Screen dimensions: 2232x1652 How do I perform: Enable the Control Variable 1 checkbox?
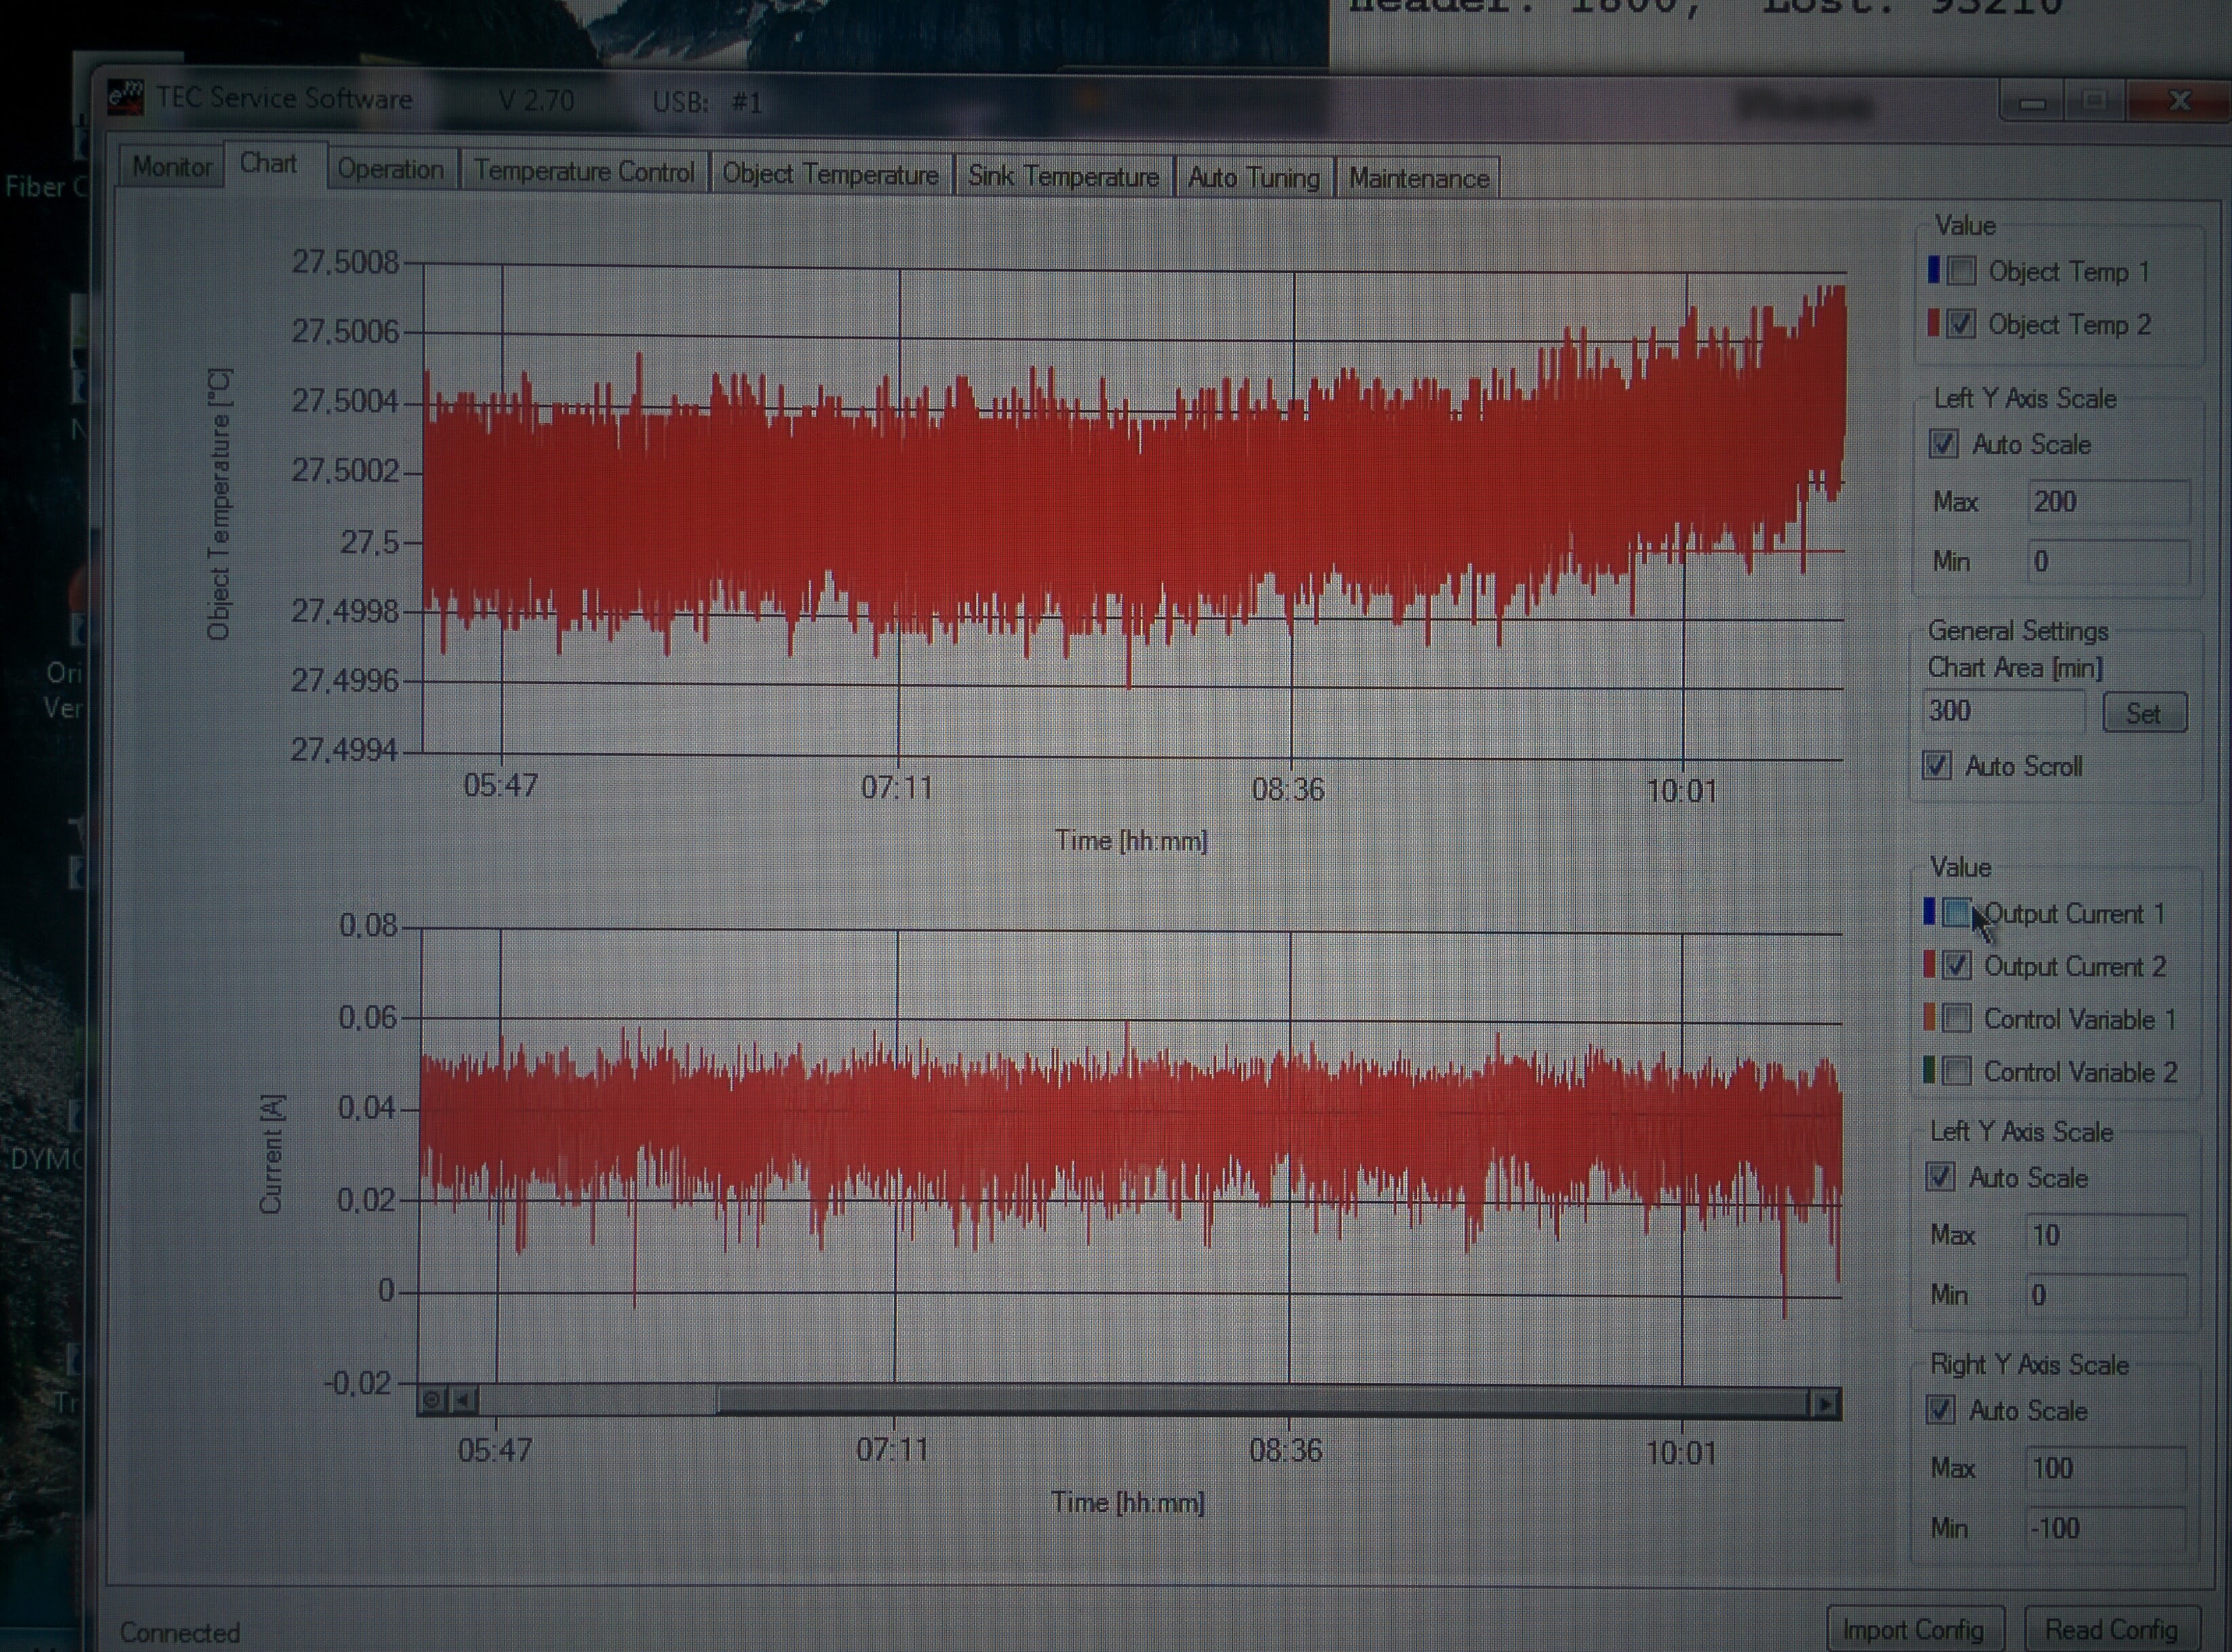[x=1956, y=1019]
